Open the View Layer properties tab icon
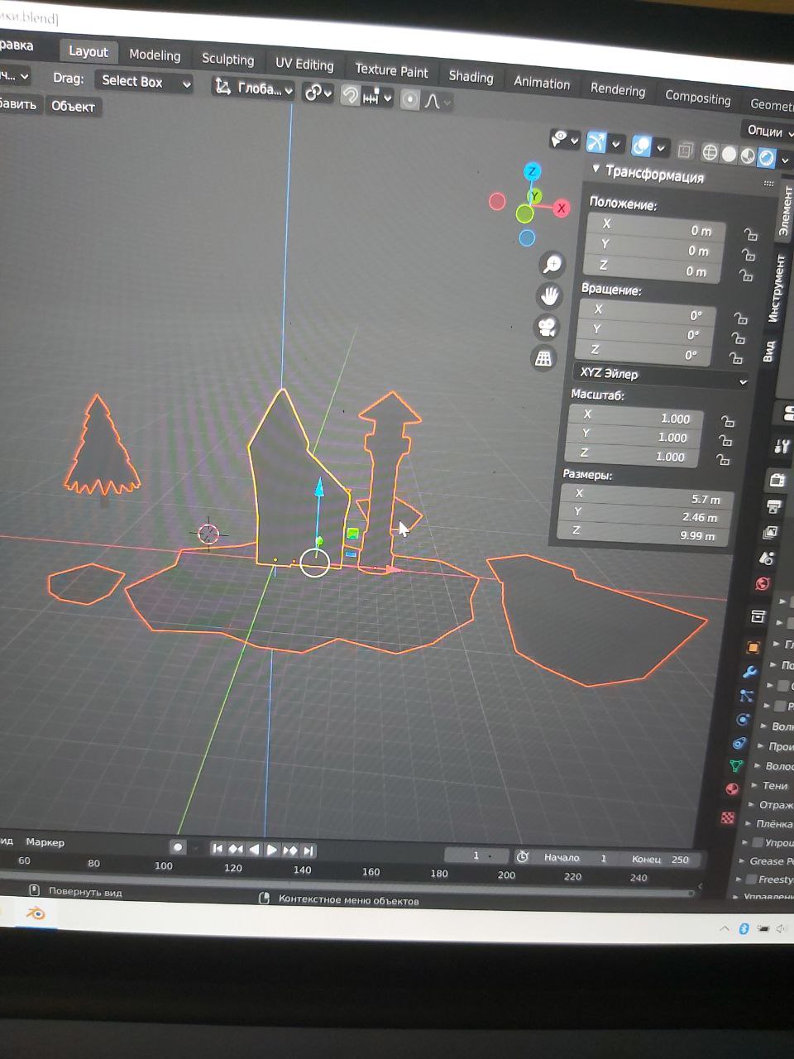Viewport: 794px width, 1059px height. pos(771,532)
